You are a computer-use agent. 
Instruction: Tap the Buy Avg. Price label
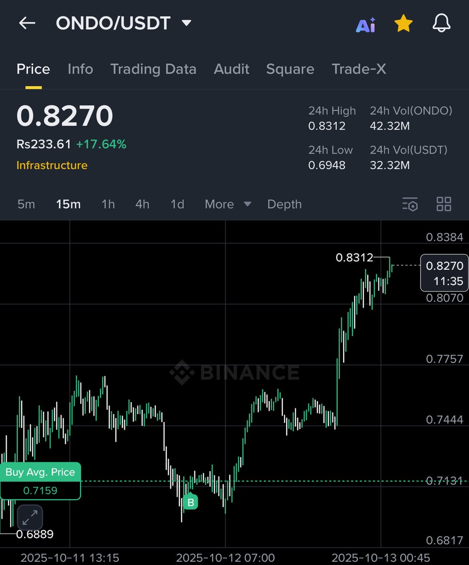click(x=40, y=472)
